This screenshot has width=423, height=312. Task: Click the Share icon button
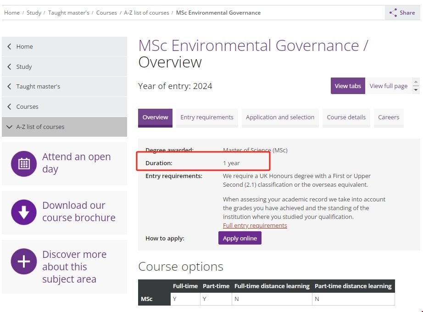pos(393,13)
